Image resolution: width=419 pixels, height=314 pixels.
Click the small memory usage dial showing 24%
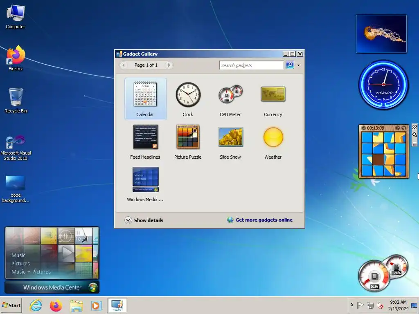click(397, 266)
